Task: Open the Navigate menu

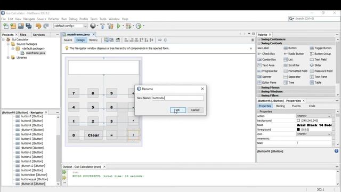Action: point(29,19)
